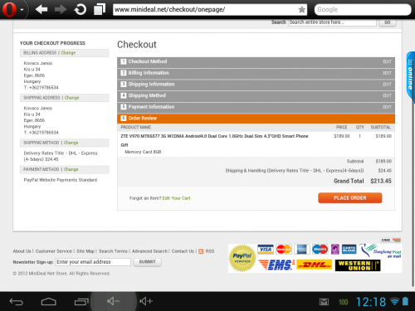The height and width of the screenshot is (311, 415).
Task: Edit the Payment Information step
Action: point(387,107)
